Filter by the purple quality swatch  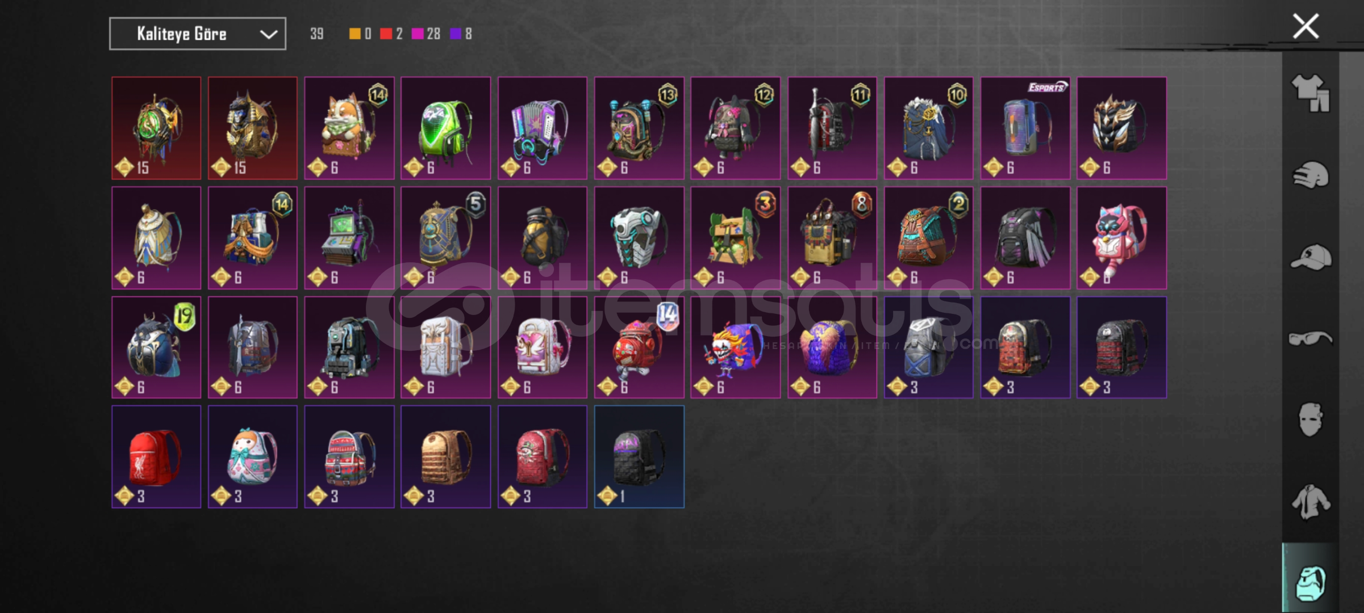tap(456, 34)
